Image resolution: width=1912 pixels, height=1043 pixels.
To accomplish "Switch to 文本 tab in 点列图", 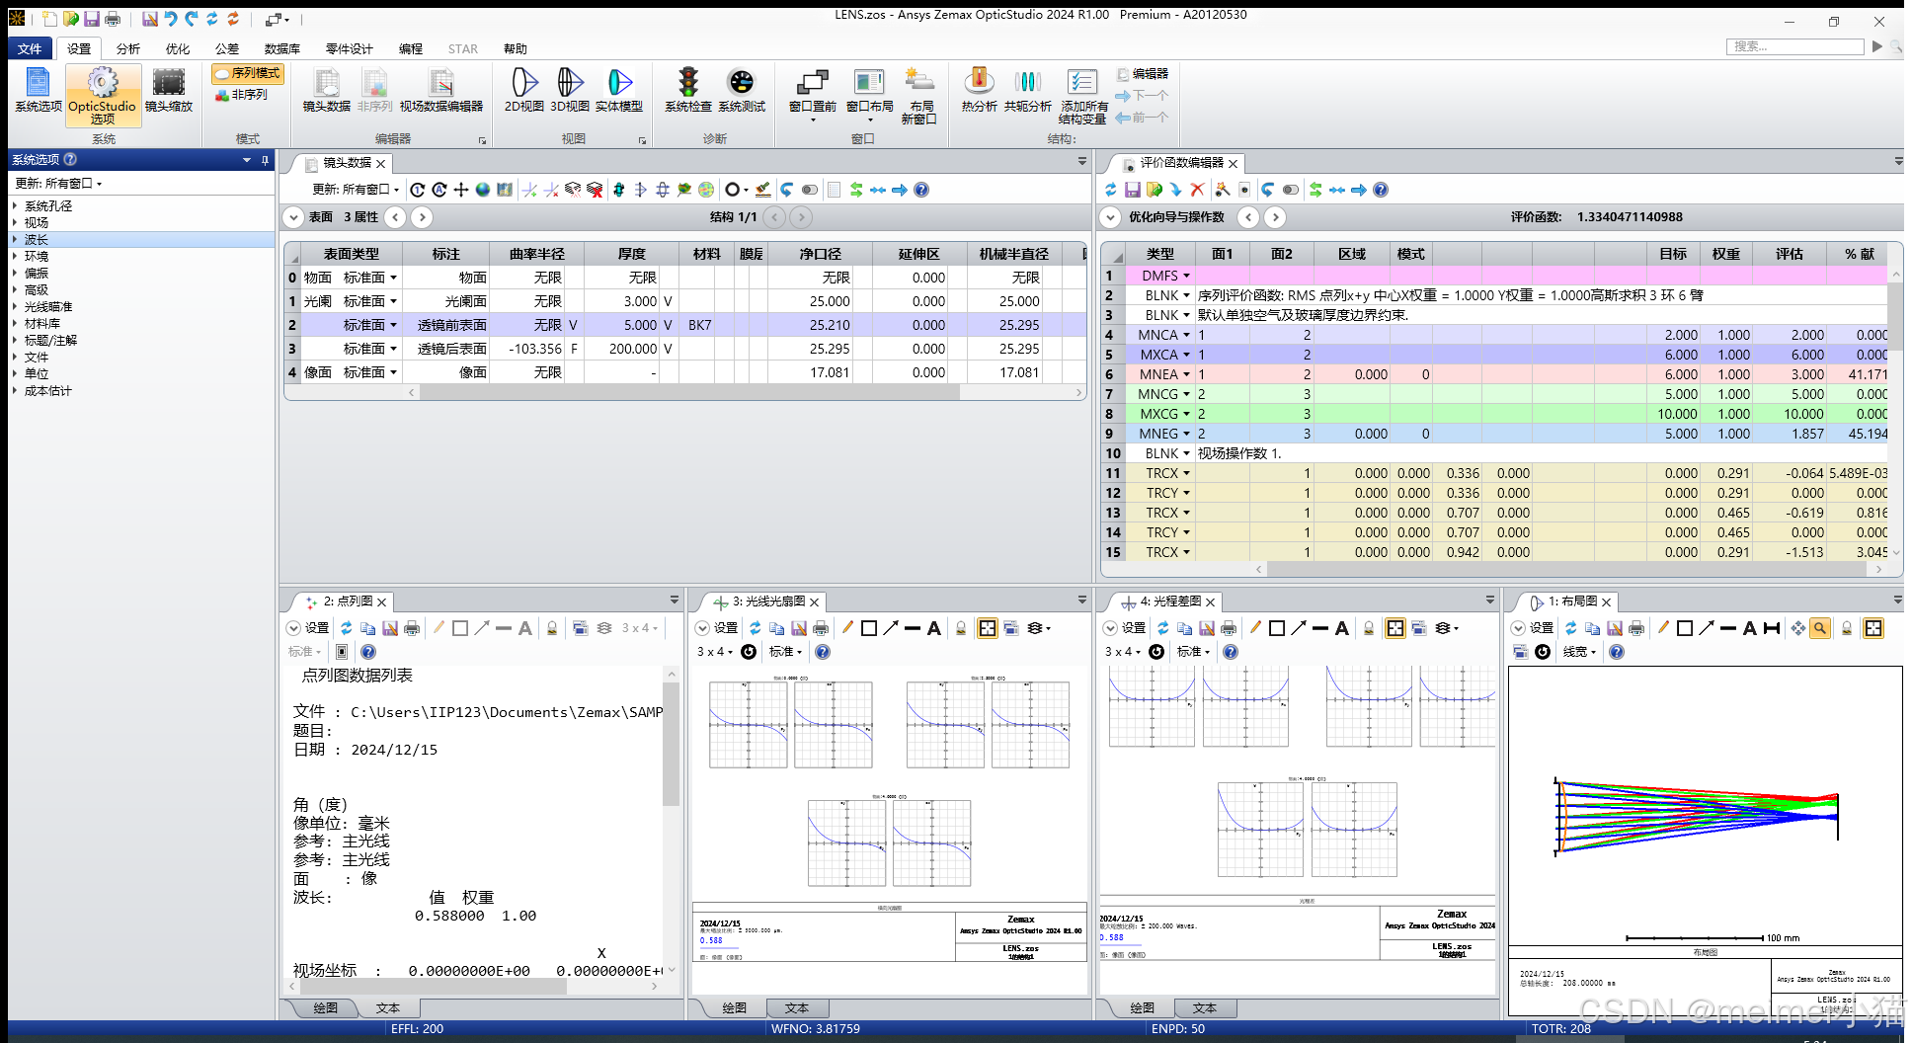I will pyautogui.click(x=388, y=1008).
